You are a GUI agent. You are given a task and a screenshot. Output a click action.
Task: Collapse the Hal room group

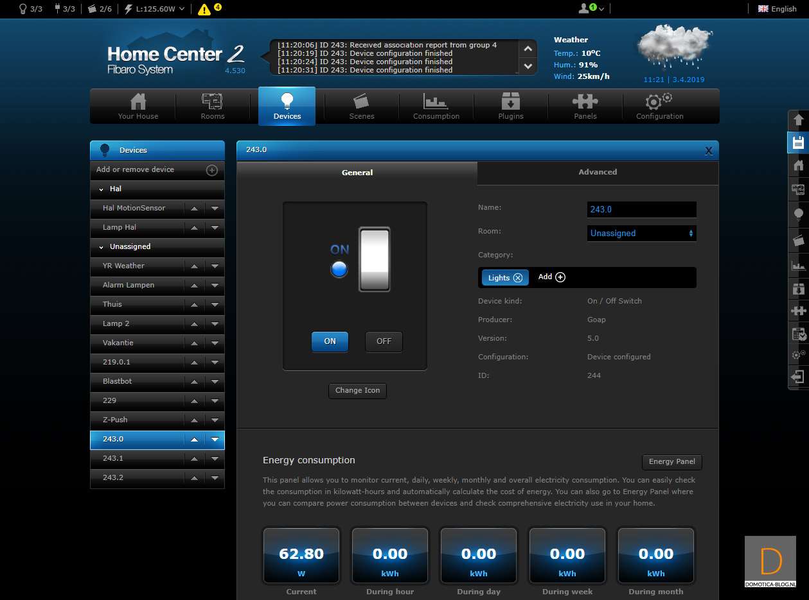102,189
